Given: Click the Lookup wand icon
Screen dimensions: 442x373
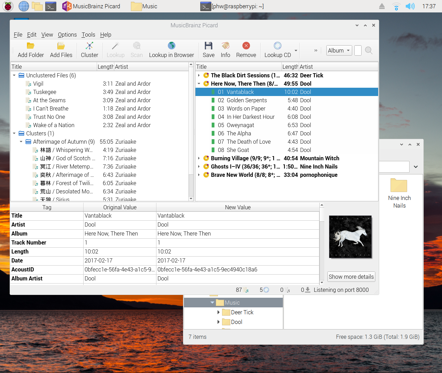Looking at the screenshot, I should point(115,46).
